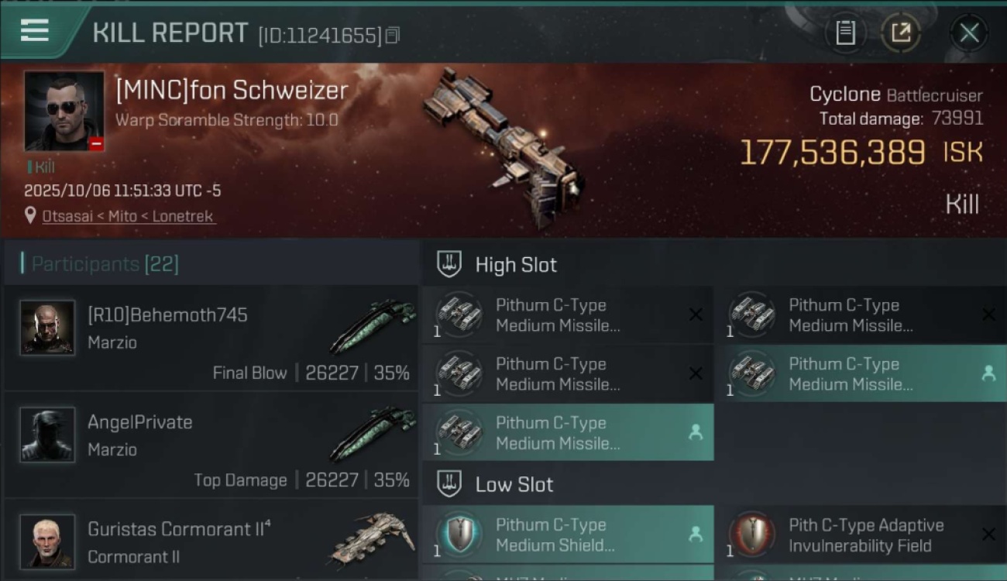1007x581 pixels.
Task: View fon Schweizer's pilot portrait
Action: 64,111
